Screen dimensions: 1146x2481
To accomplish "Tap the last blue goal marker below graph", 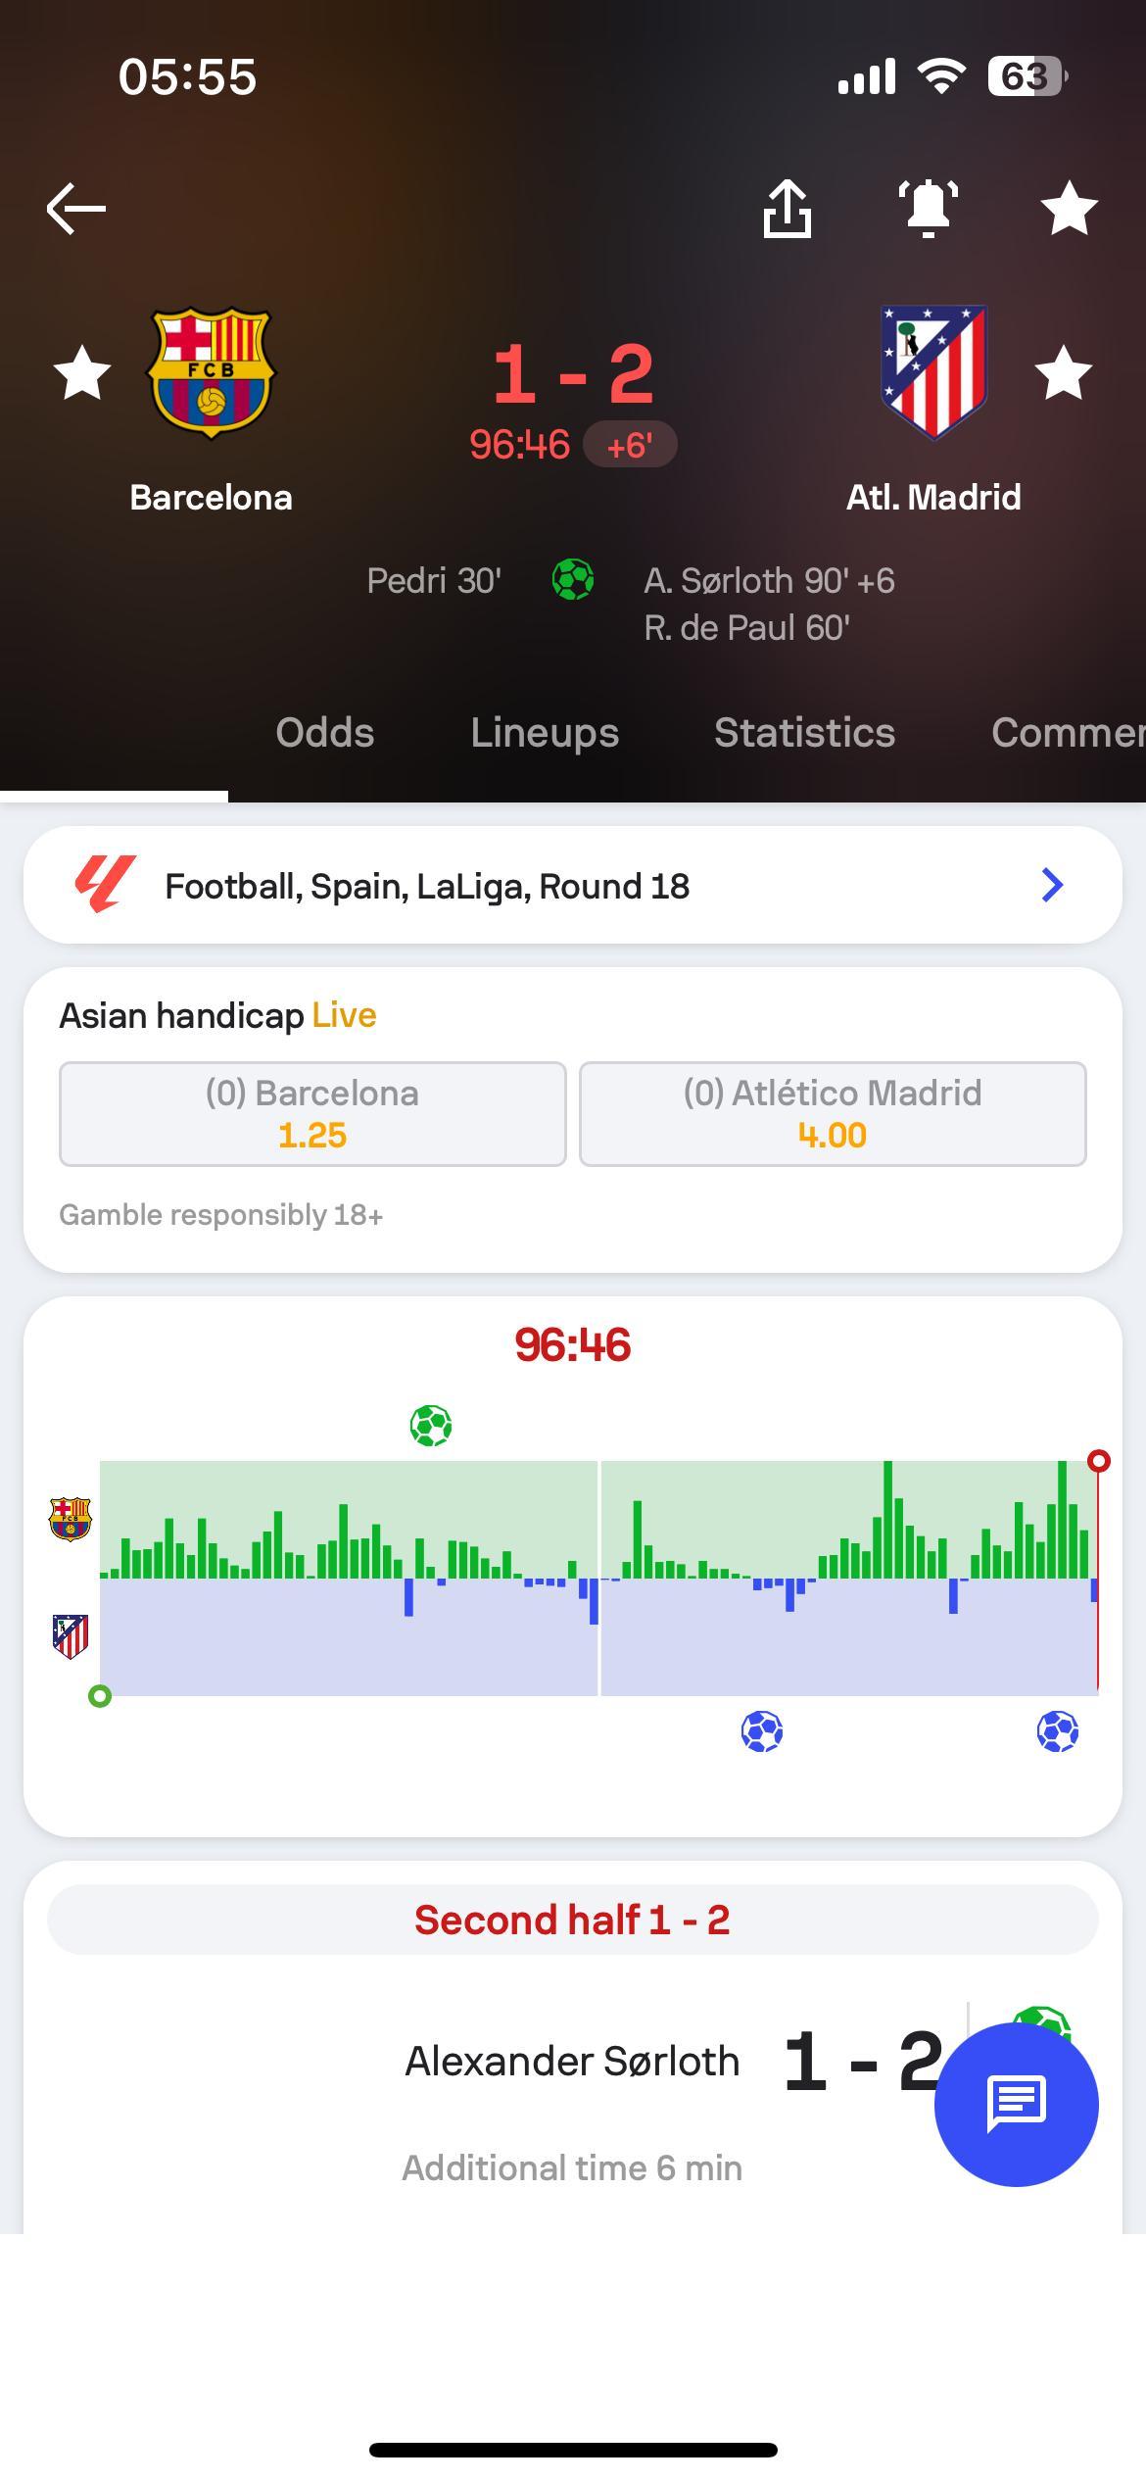I will 1058,1731.
